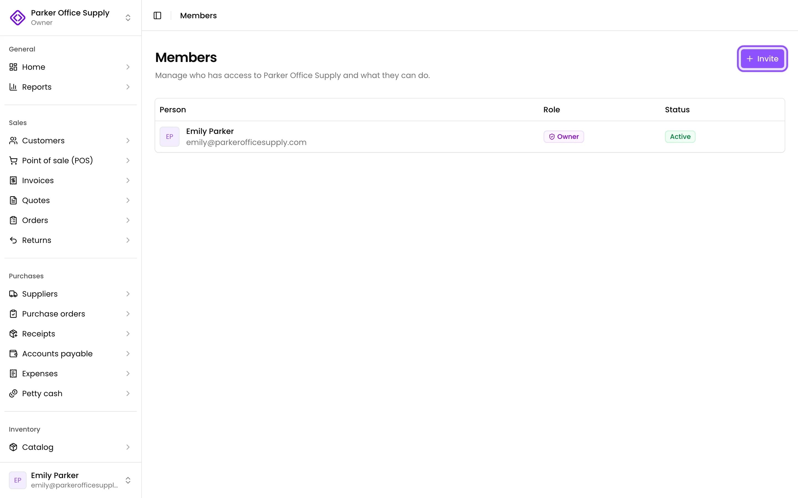Open the Parker Office Supply organization switcher
798x498 pixels.
(x=71, y=17)
